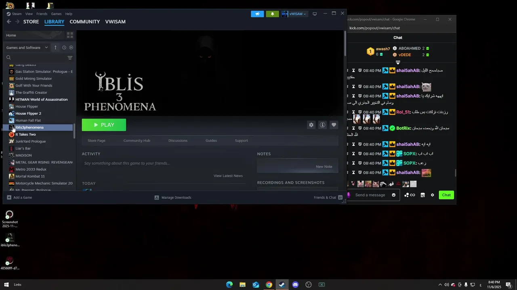Open the Games menu

(56, 14)
